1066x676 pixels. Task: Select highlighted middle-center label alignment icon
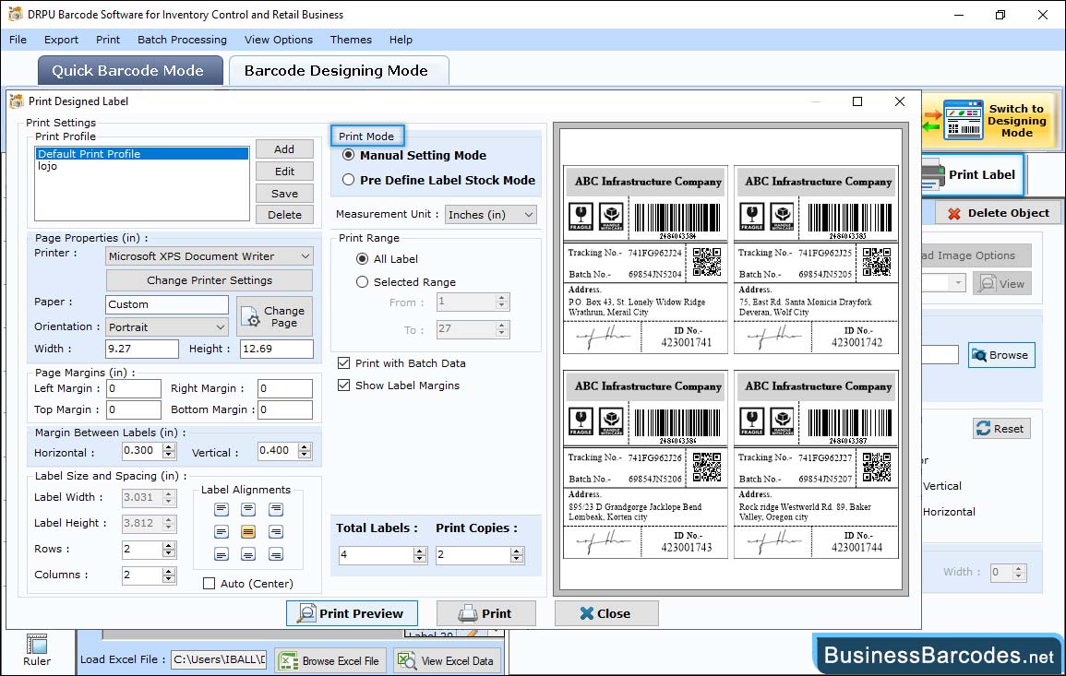pyautogui.click(x=248, y=531)
